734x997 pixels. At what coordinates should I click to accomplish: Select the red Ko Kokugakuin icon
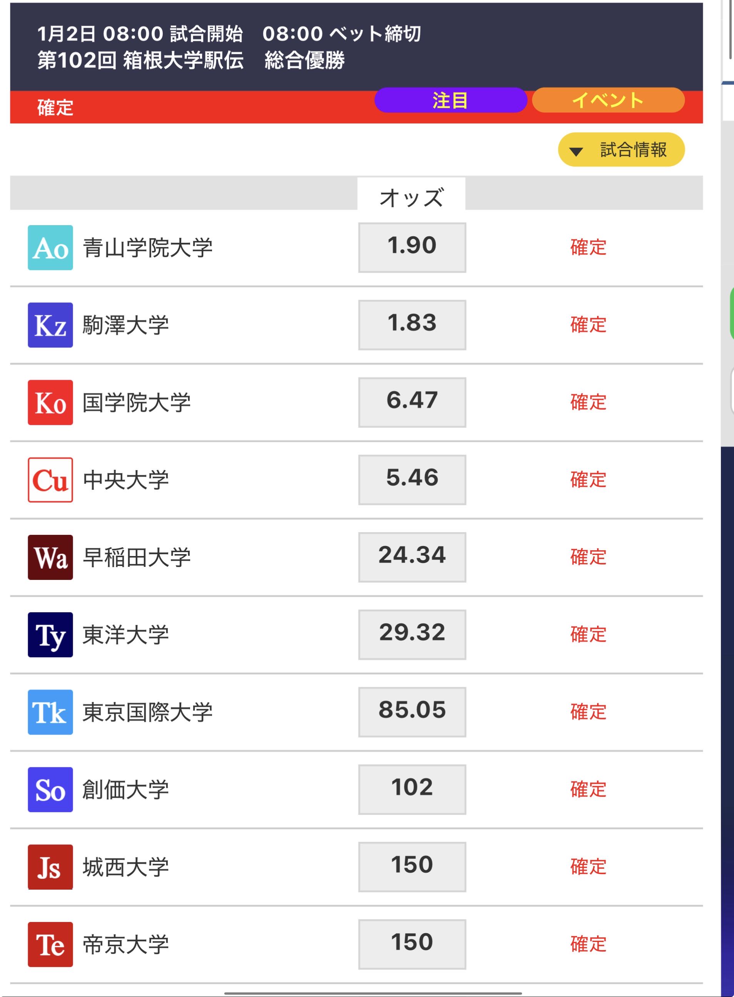[50, 402]
